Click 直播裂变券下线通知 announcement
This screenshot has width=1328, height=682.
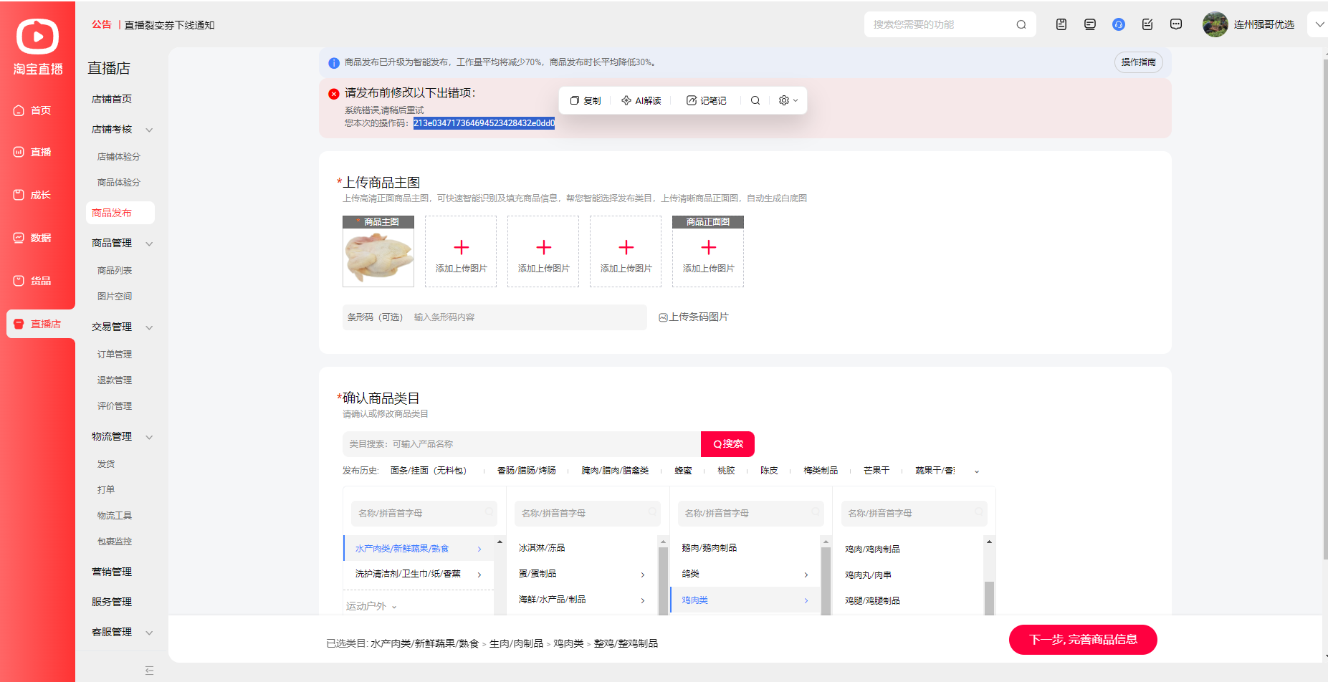pyautogui.click(x=170, y=25)
